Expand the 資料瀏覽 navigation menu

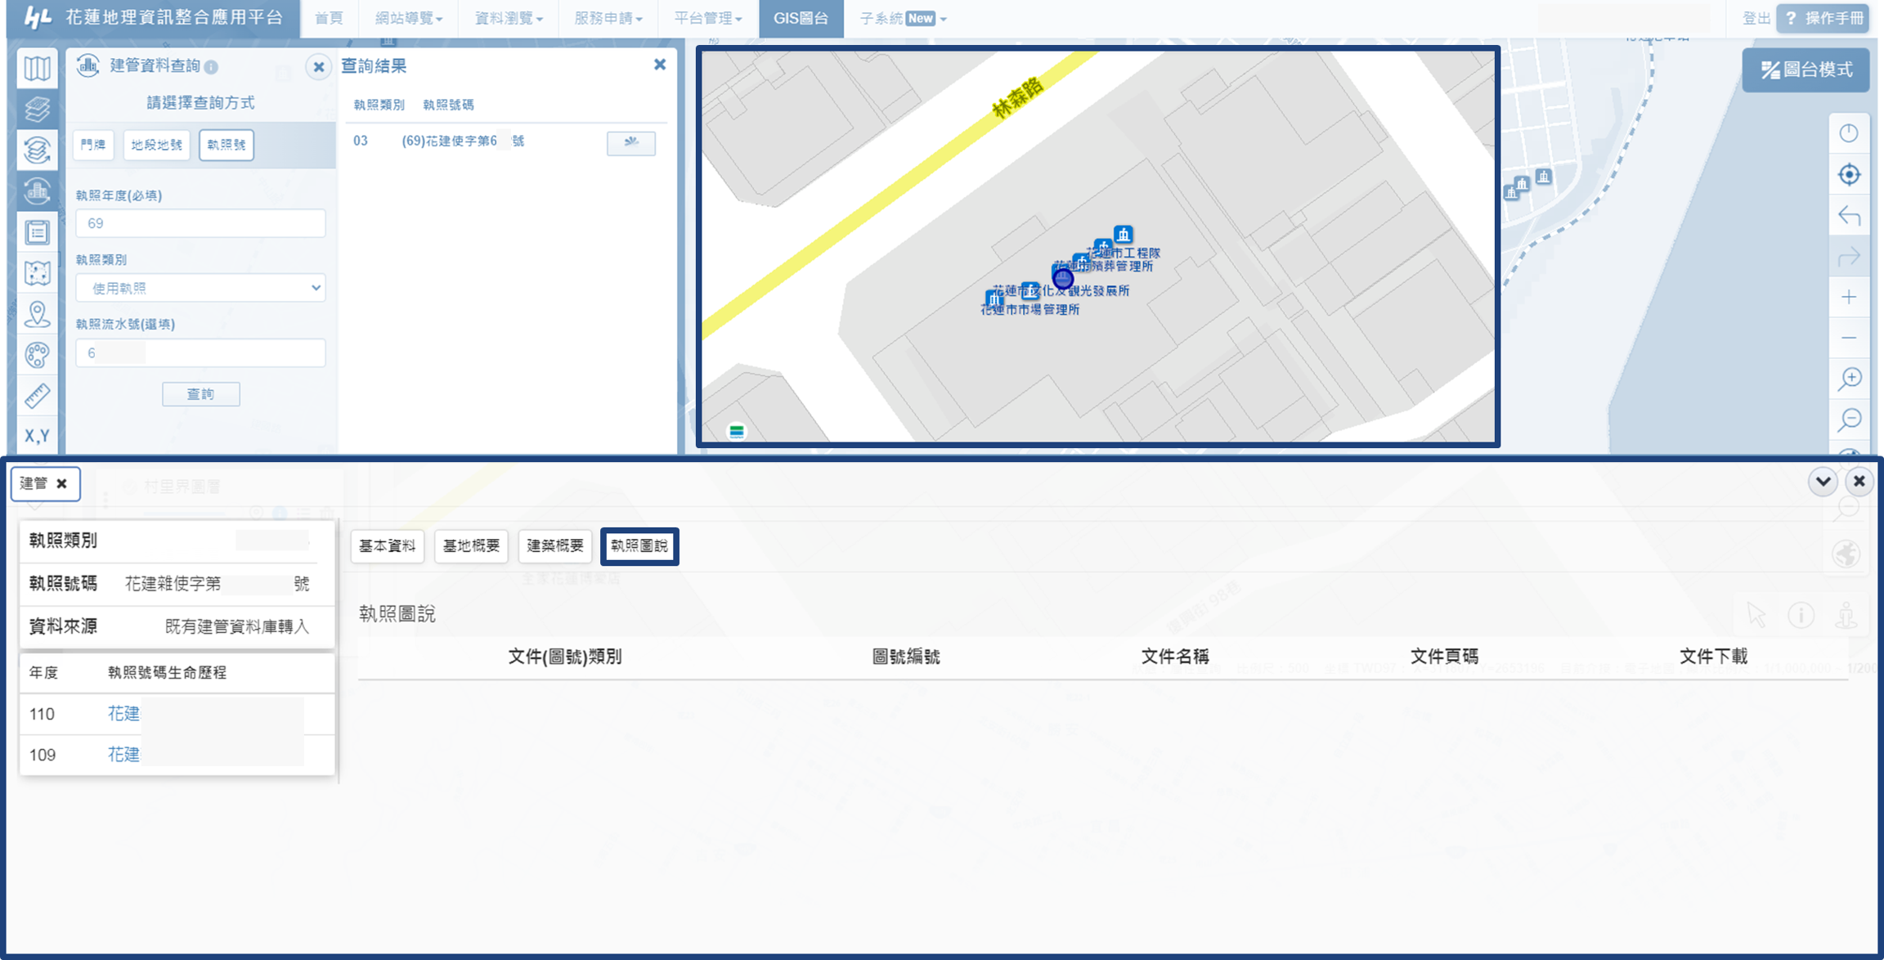pyautogui.click(x=508, y=18)
